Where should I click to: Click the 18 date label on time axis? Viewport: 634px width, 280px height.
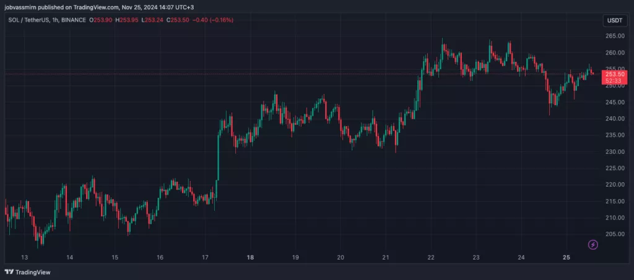tap(250, 257)
